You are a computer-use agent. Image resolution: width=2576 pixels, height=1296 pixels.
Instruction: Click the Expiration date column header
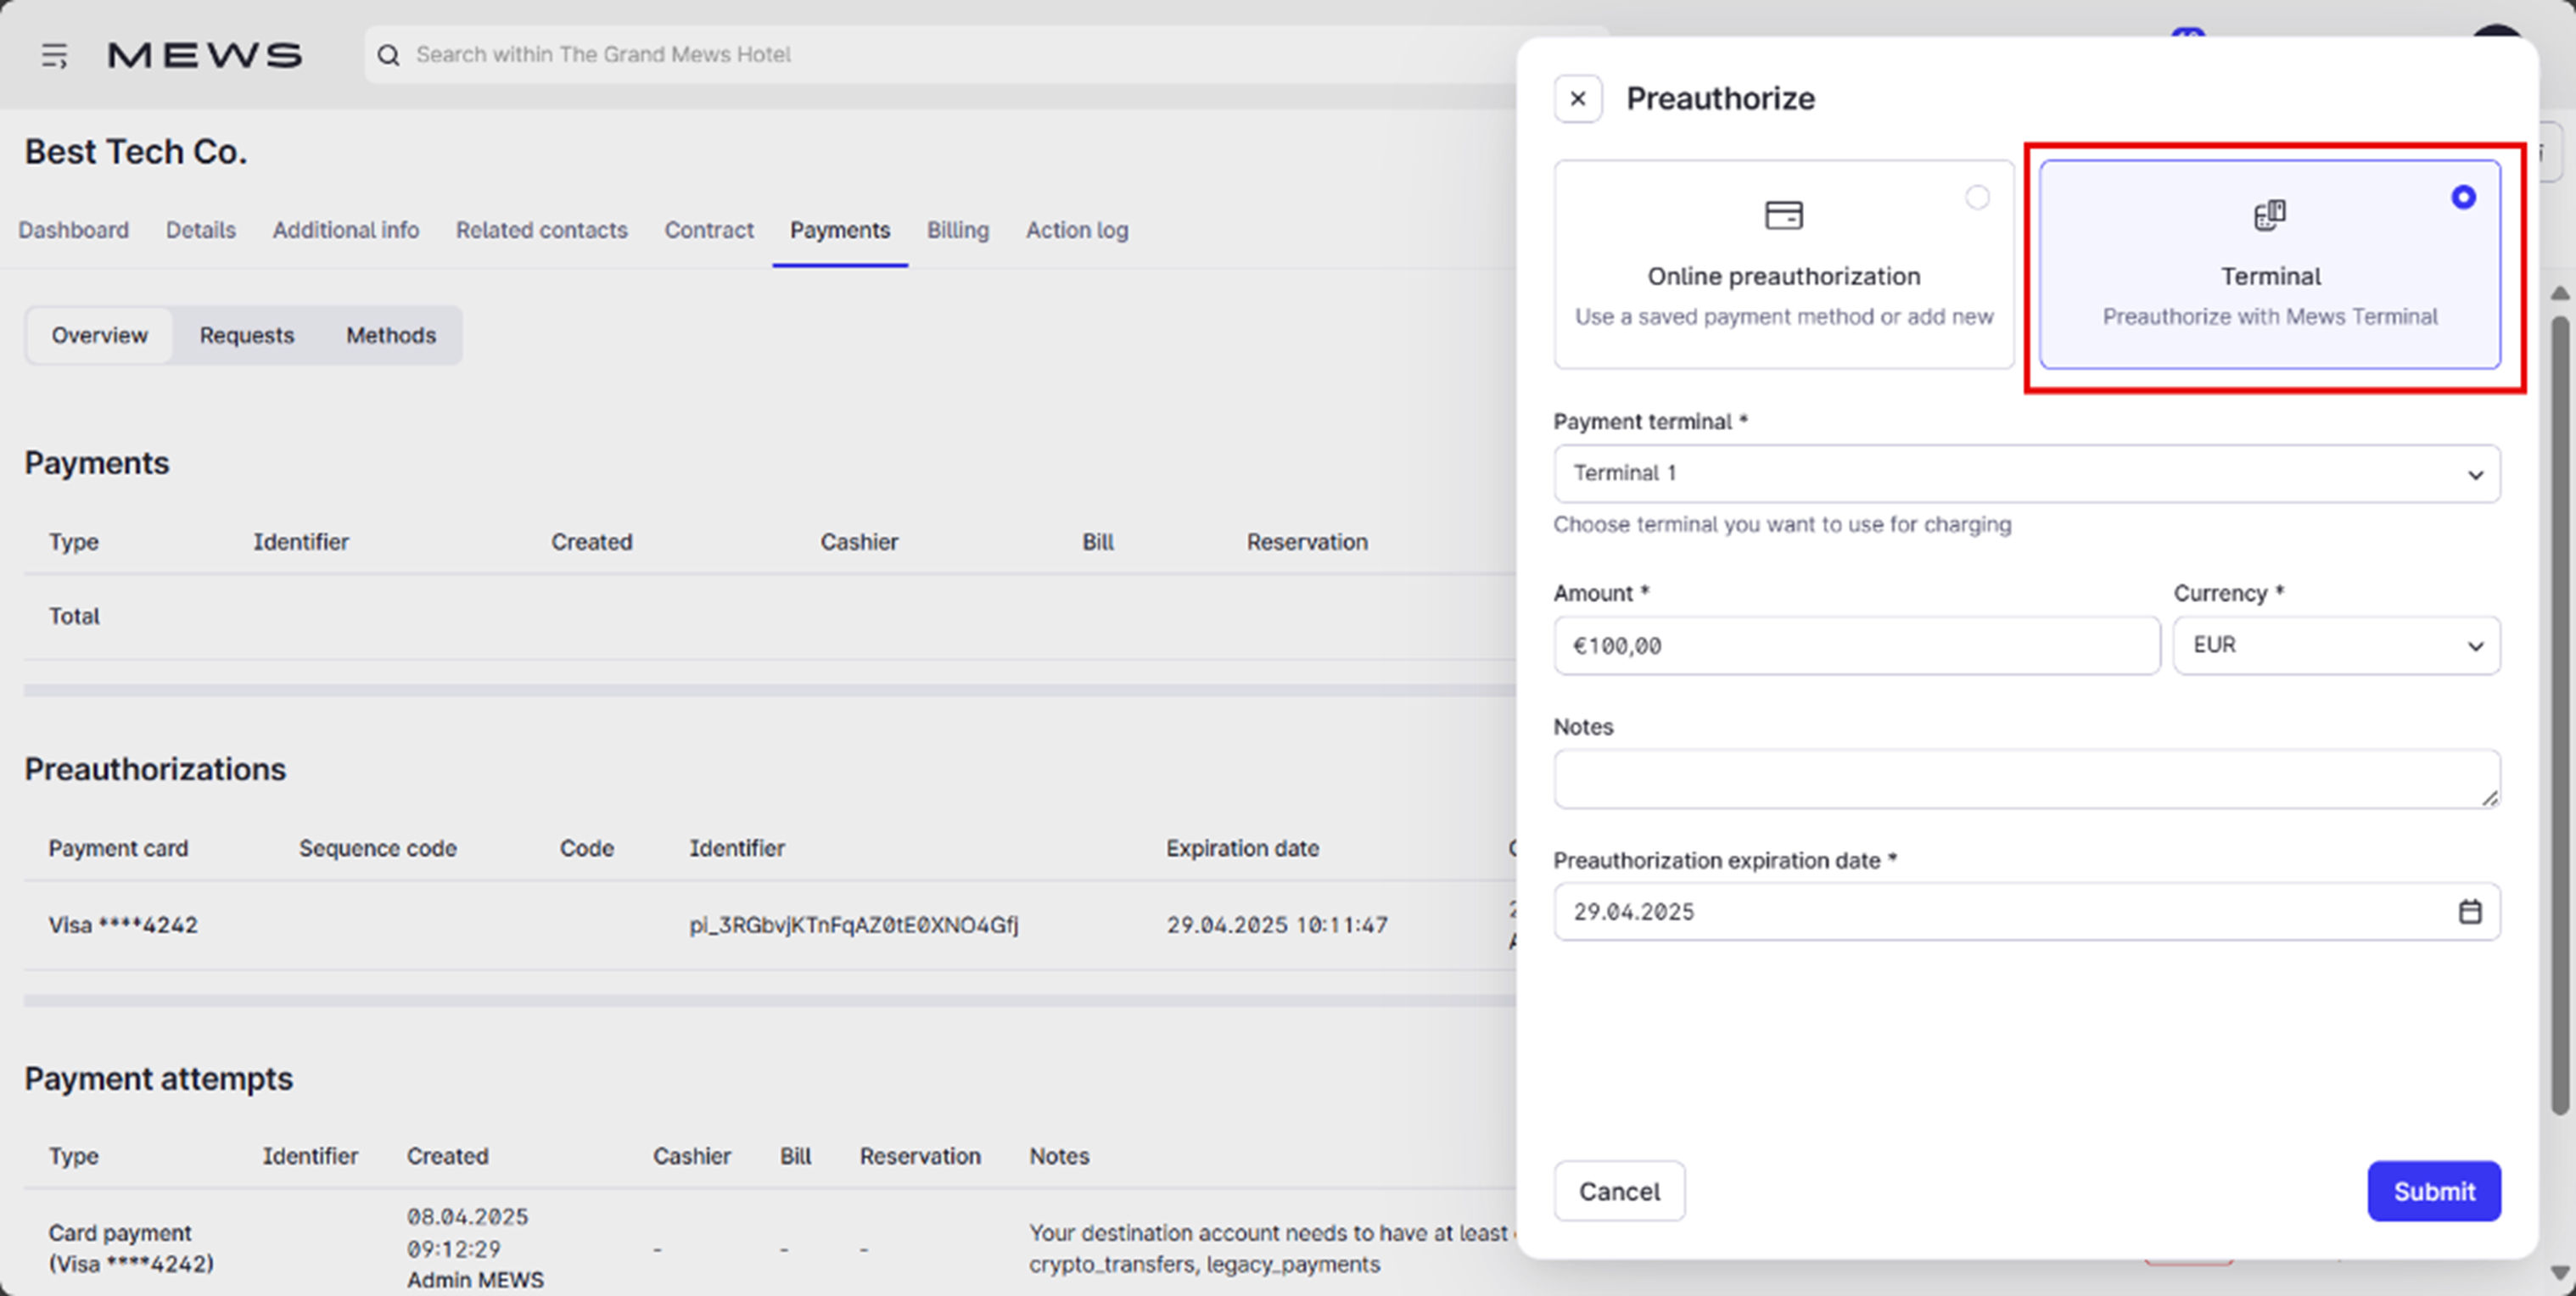tap(1242, 848)
